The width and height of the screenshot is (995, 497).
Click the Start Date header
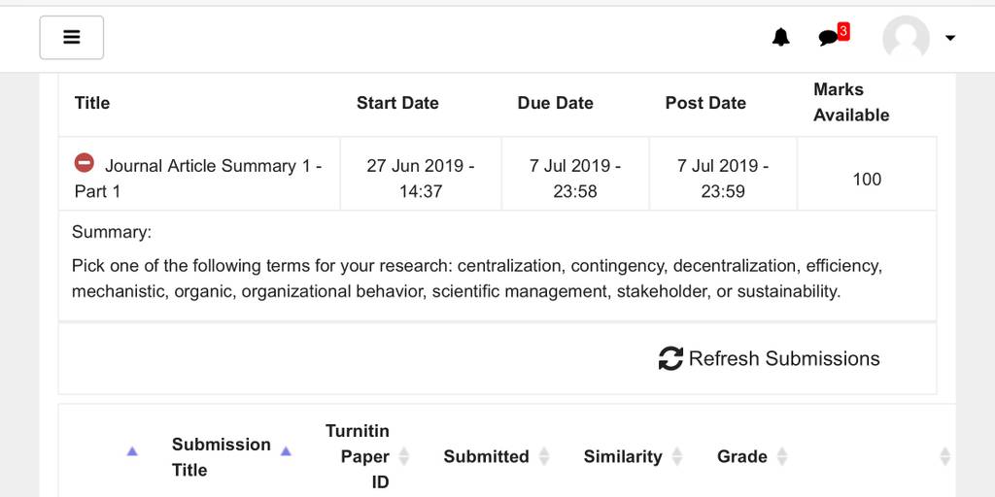(x=397, y=103)
